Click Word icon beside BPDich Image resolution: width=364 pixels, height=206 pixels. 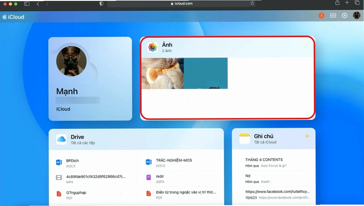[59, 163]
